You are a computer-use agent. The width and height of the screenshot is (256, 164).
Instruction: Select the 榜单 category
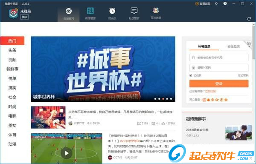click(x=12, y=78)
